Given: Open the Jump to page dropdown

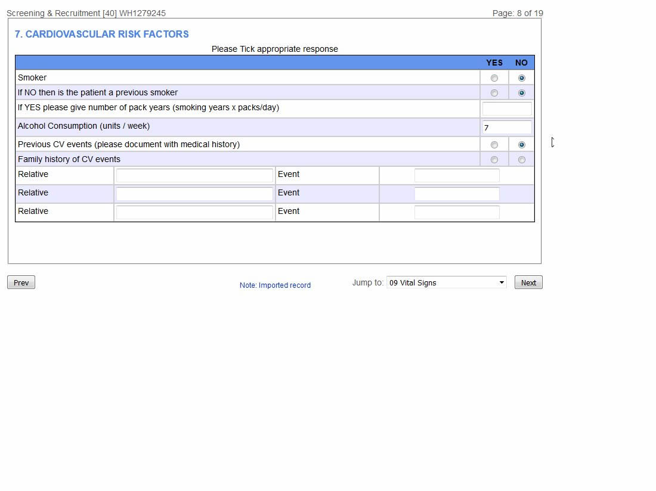Looking at the screenshot, I should click(446, 282).
